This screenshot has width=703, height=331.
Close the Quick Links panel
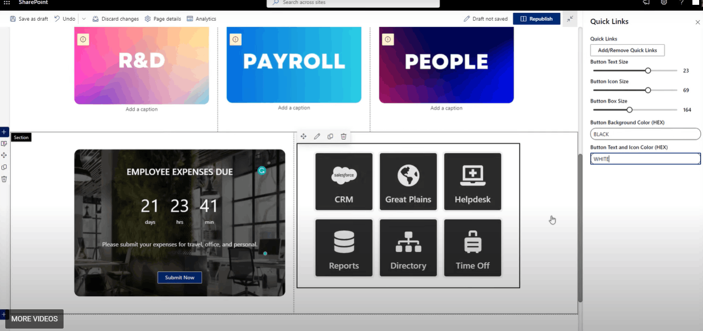[x=698, y=22]
